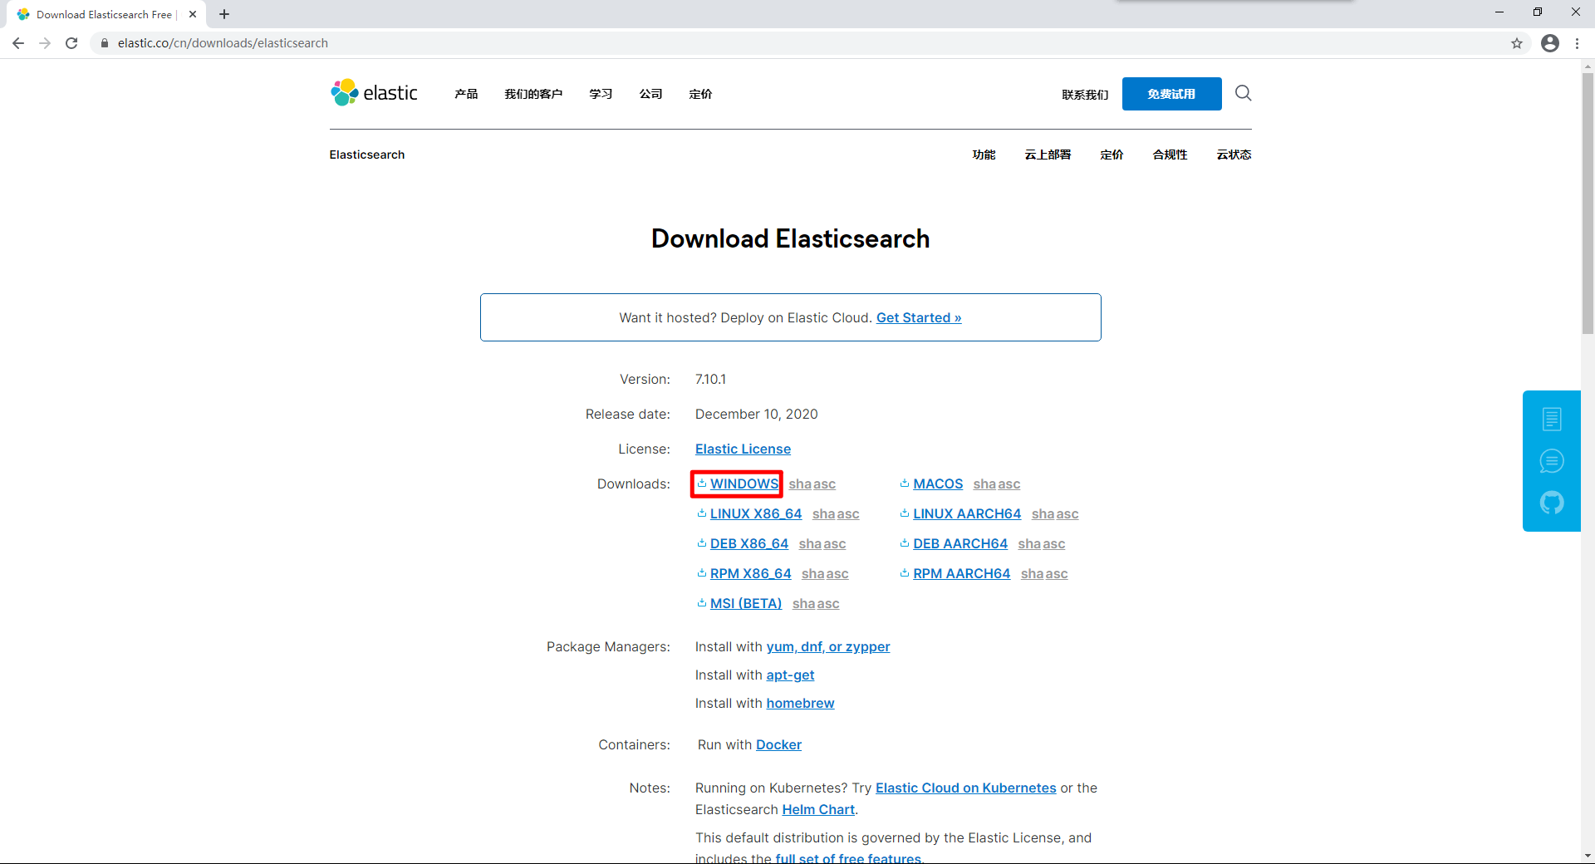1595x864 pixels.
Task: Open the site search magnifier icon
Action: point(1243,93)
